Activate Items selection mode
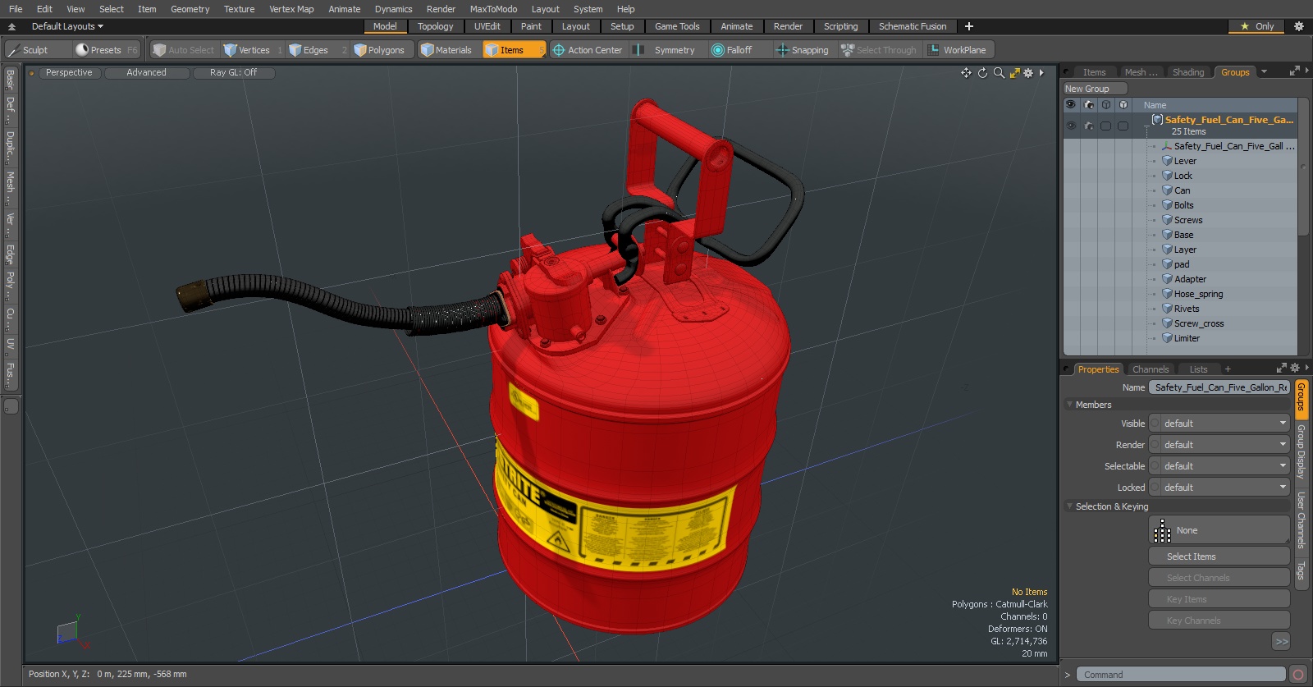 514,50
